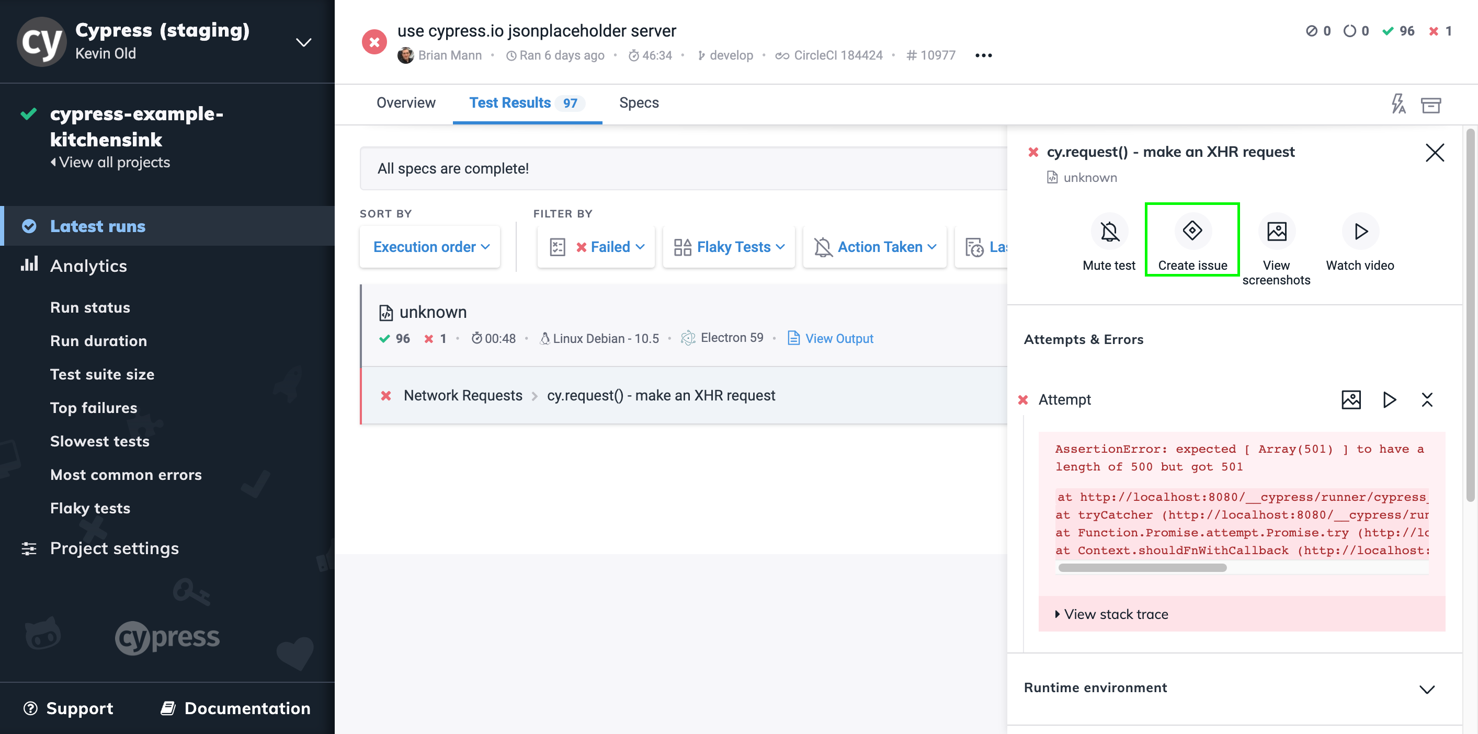This screenshot has width=1478, height=734.
Task: Open Project settings in the sidebar
Action: [114, 548]
